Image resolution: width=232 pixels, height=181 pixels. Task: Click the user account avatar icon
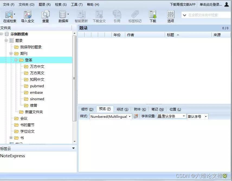pyautogui.click(x=227, y=4)
